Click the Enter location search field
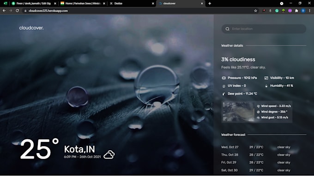The height and width of the screenshot is (176, 314). (264, 29)
